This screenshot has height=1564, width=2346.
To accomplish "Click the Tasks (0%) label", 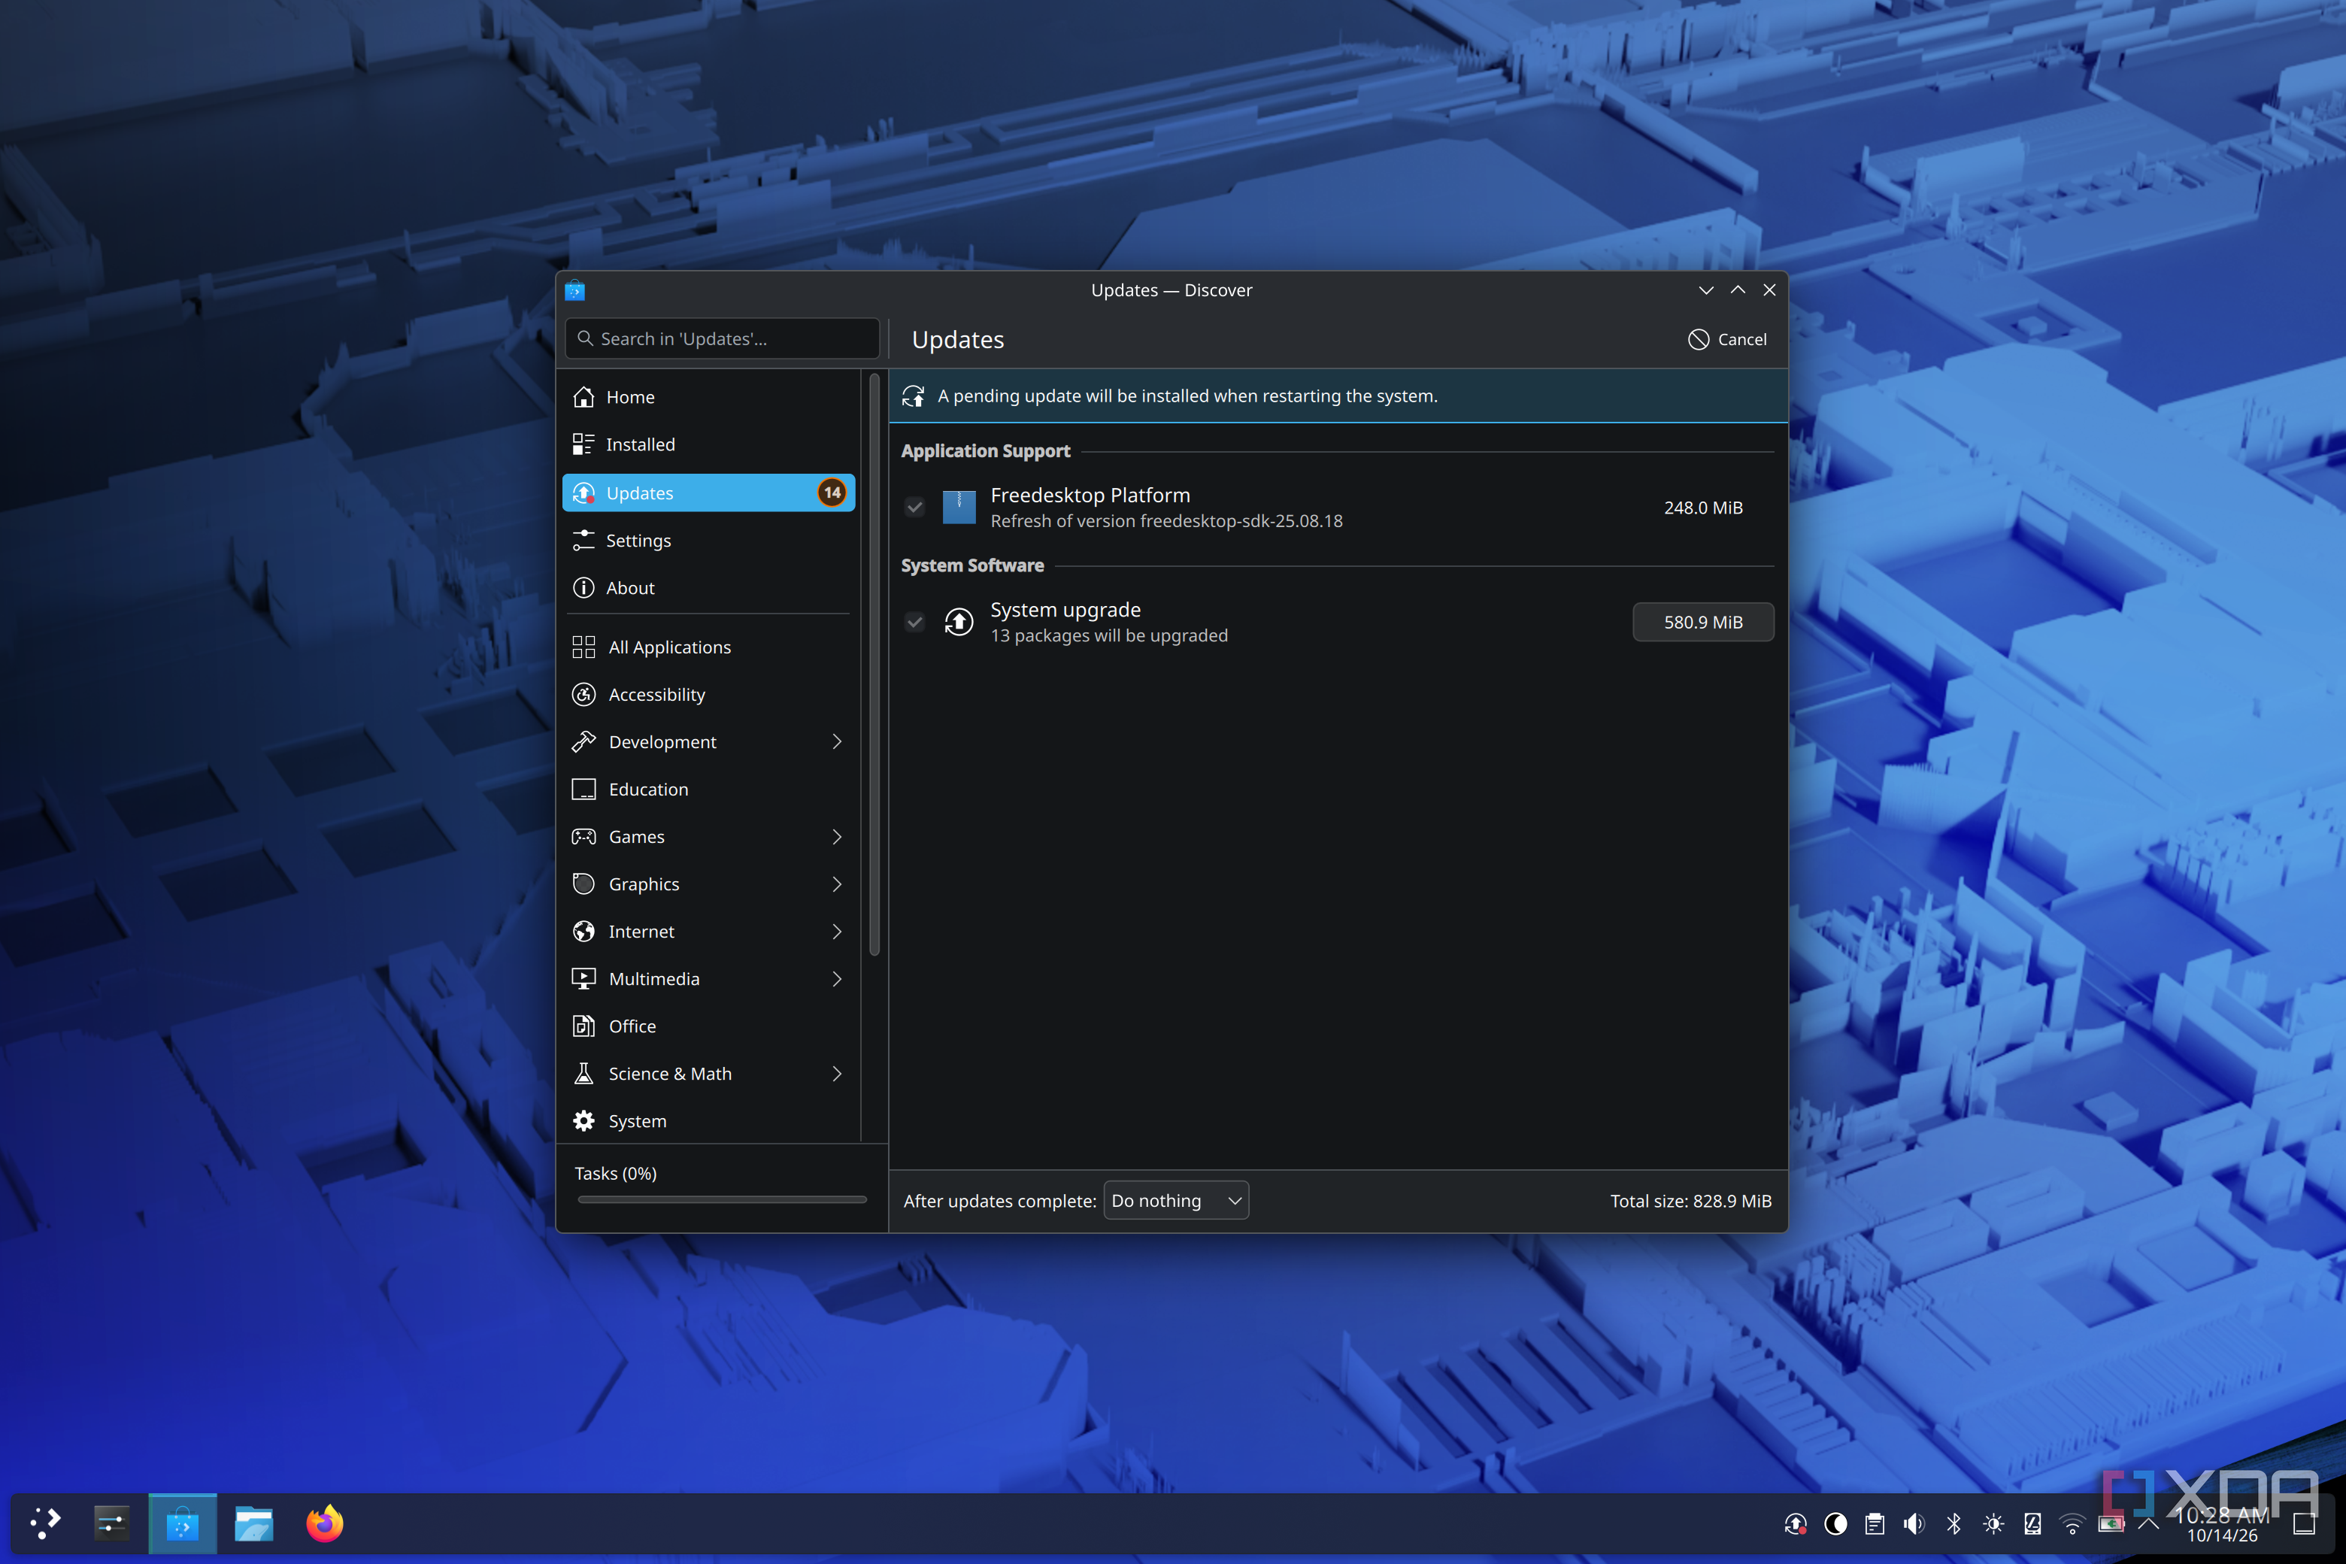I will [x=615, y=1173].
